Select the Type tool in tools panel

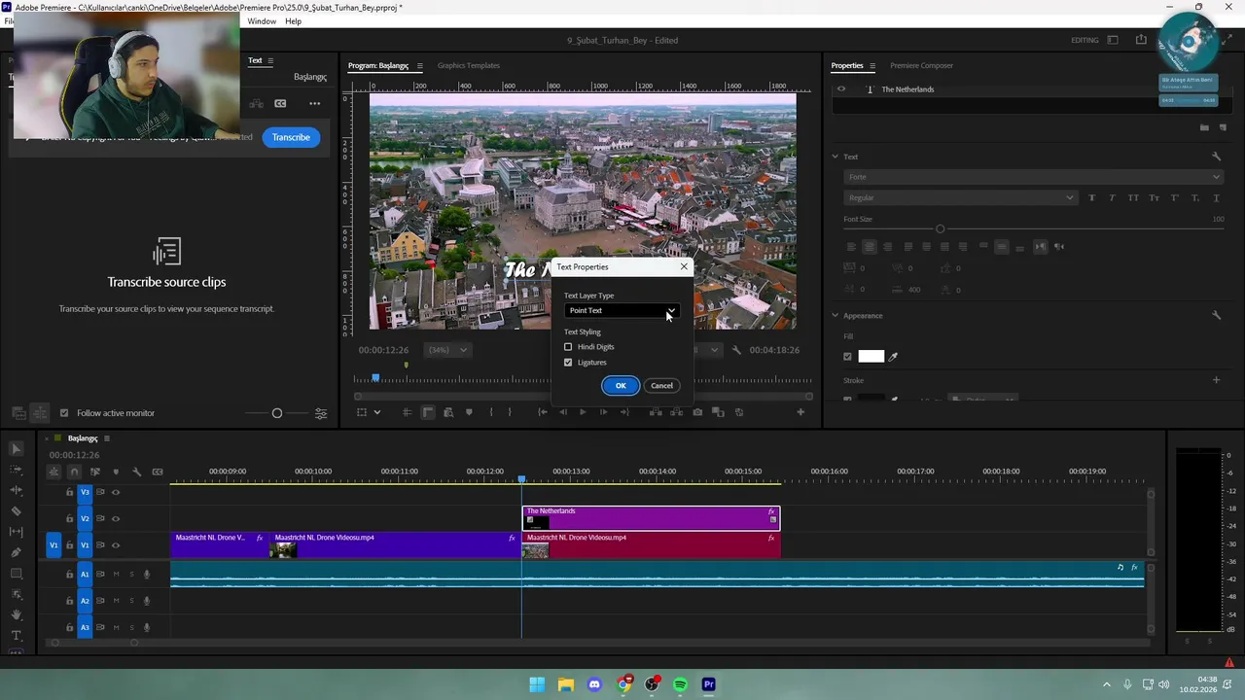(x=16, y=636)
